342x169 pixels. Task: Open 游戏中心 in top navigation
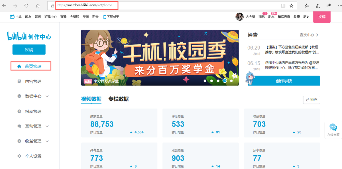click(x=50, y=17)
